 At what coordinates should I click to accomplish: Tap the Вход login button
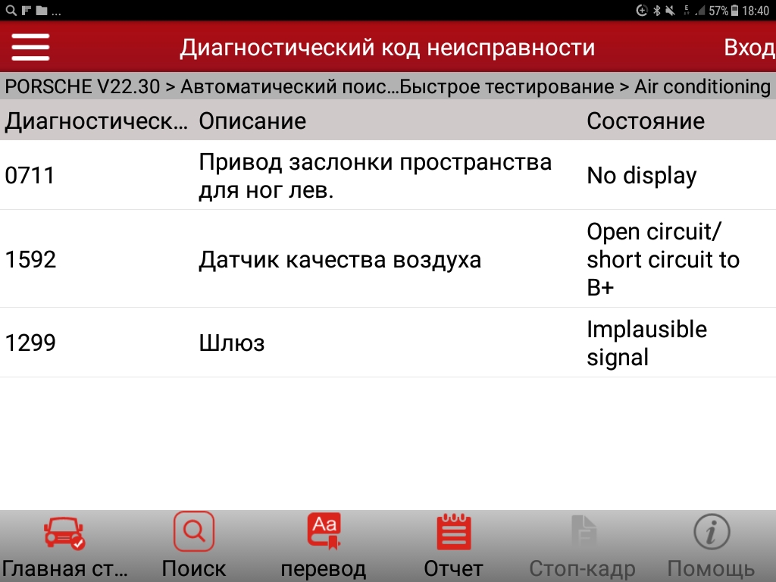(x=749, y=48)
